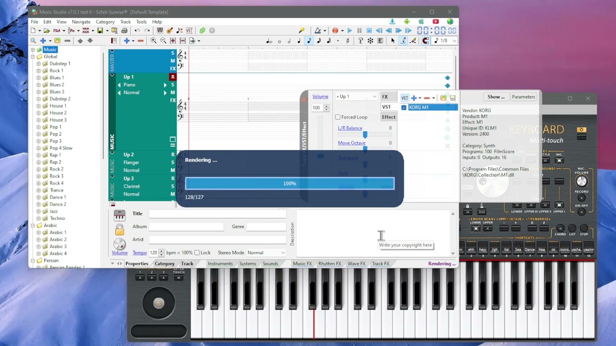Switch to the Instruments tab

coord(220,264)
